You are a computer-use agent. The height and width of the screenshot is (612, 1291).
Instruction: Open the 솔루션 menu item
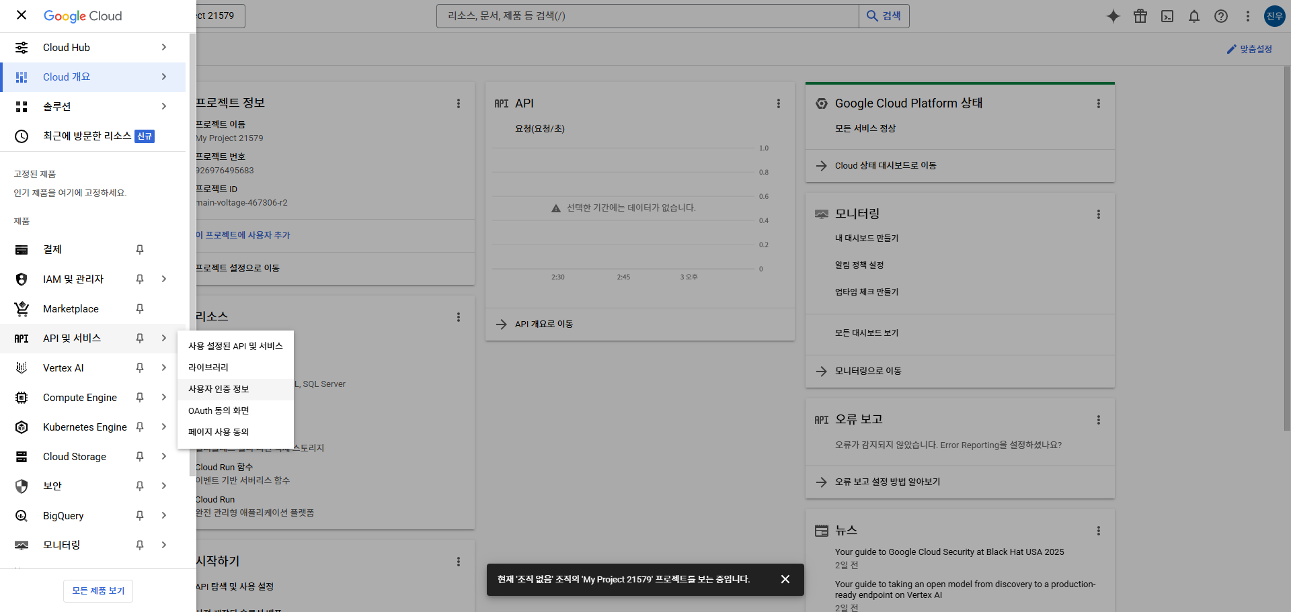coord(93,106)
